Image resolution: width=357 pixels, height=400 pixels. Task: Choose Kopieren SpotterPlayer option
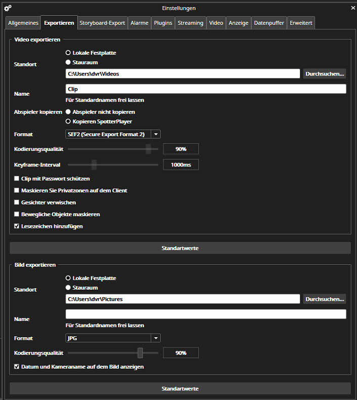coord(68,122)
